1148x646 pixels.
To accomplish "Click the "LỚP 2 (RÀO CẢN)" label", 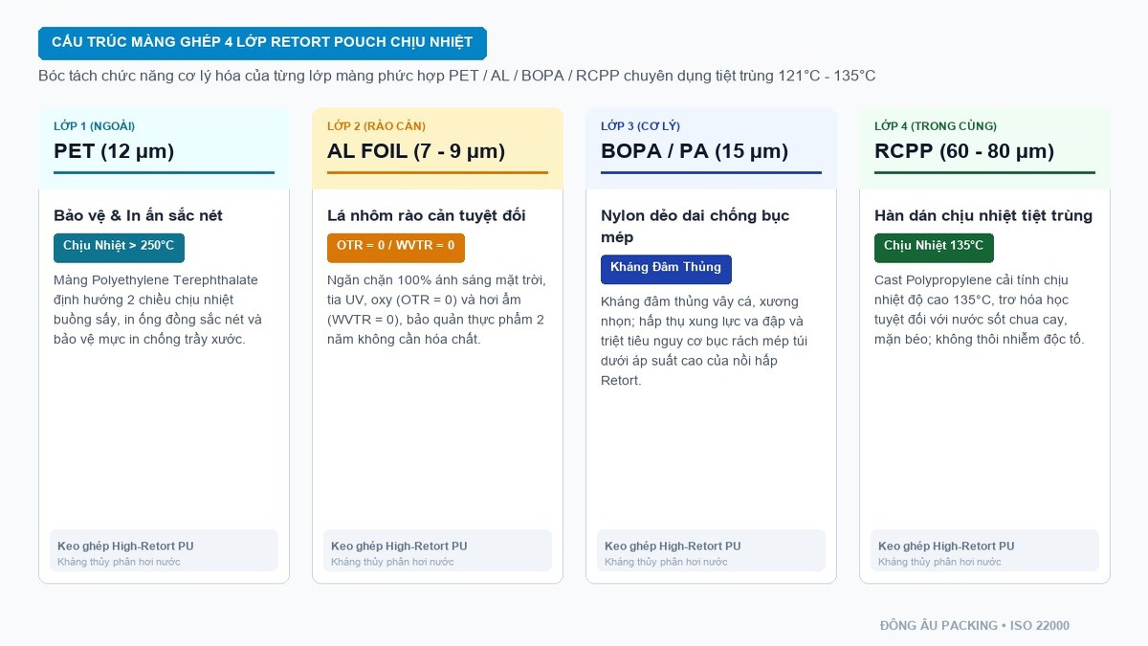I will pos(376,126).
